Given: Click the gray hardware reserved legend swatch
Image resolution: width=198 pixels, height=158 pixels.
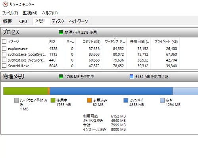Looking at the screenshot, I should (16, 100).
